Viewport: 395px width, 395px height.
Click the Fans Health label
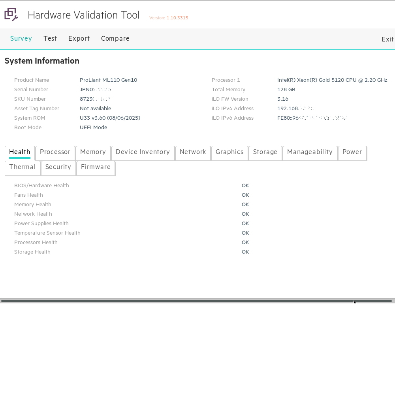(28, 195)
